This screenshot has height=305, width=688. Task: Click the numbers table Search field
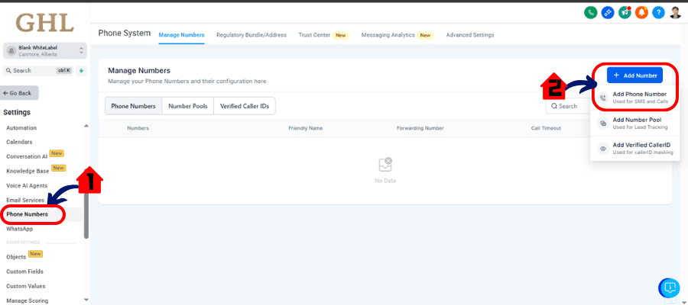pyautogui.click(x=568, y=106)
